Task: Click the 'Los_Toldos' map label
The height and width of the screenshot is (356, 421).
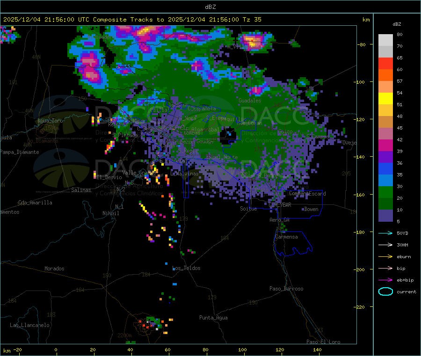Action: 186,268
